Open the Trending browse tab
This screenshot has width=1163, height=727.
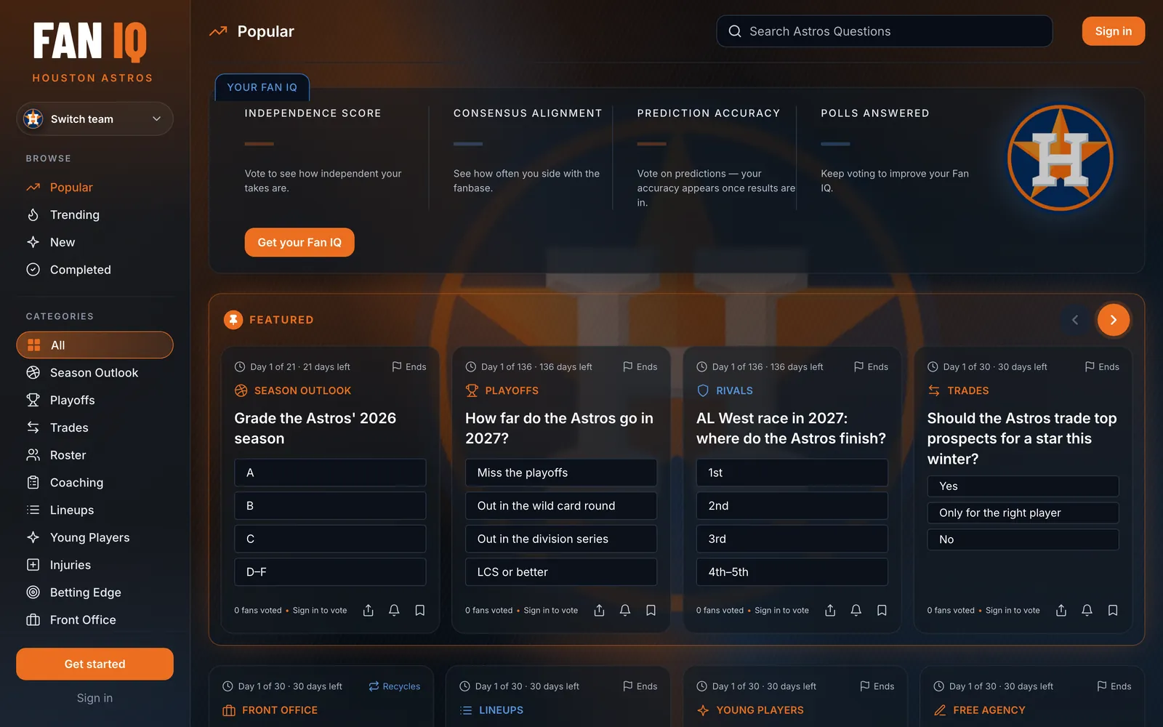[94, 214]
